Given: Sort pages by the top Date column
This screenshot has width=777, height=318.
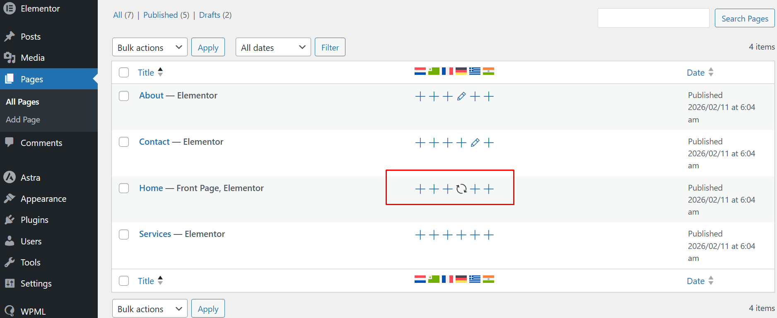Looking at the screenshot, I should 696,73.
